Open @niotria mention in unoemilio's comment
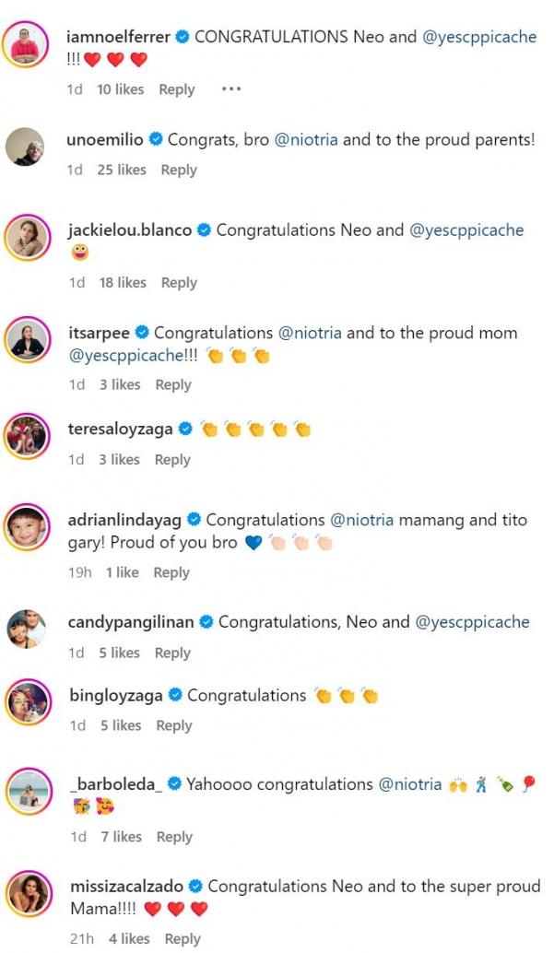The height and width of the screenshot is (953, 554). [306, 140]
